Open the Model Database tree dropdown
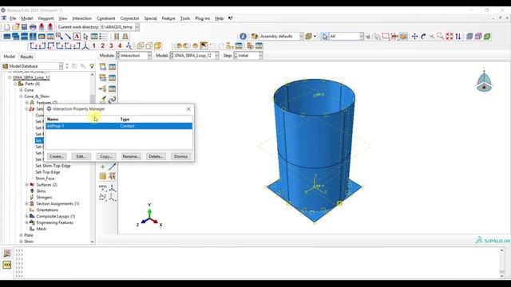Image resolution: width=511 pixels, height=287 pixels. tap(33, 66)
